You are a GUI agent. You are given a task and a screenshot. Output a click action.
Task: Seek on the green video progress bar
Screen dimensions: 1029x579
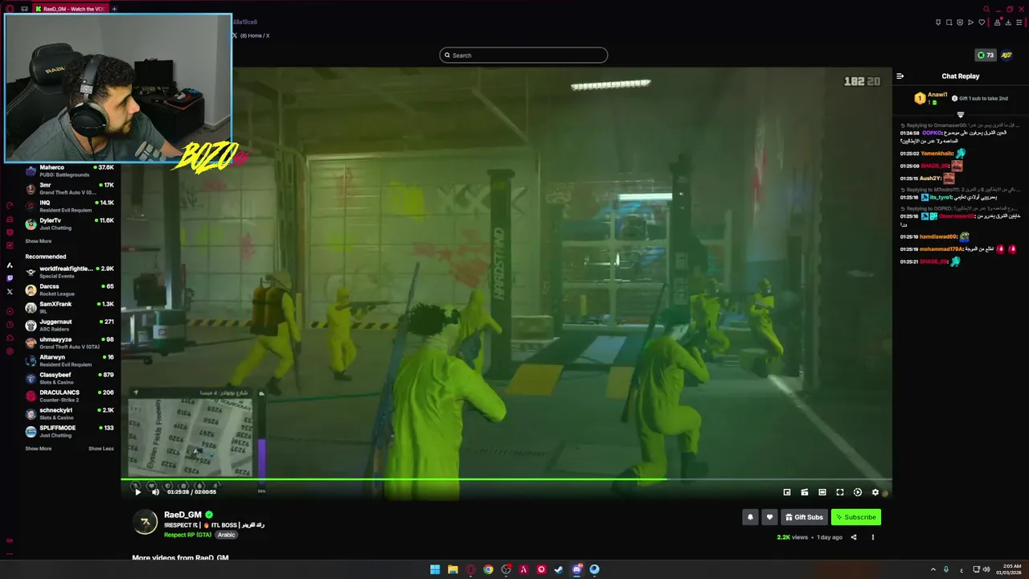pyautogui.click(x=506, y=480)
